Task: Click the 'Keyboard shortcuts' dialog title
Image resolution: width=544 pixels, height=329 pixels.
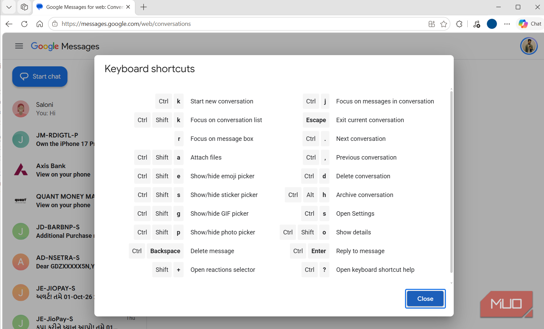Action: click(x=150, y=69)
